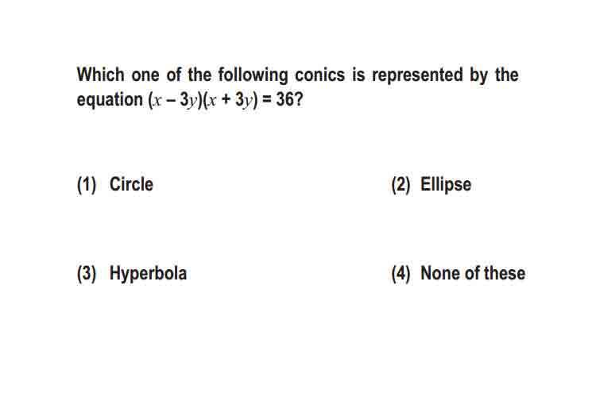Click option number (4)

(x=401, y=274)
